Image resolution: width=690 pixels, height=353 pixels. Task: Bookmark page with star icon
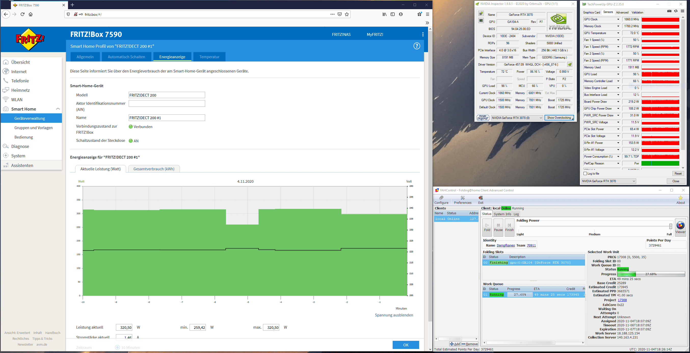tap(347, 14)
